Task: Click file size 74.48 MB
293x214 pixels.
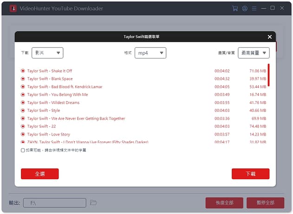Action: click(258, 126)
